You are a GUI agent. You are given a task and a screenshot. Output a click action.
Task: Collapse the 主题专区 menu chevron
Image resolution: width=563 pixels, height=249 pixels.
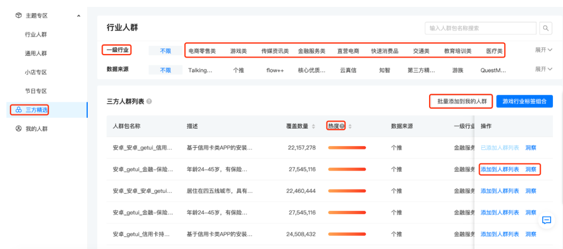79,16
